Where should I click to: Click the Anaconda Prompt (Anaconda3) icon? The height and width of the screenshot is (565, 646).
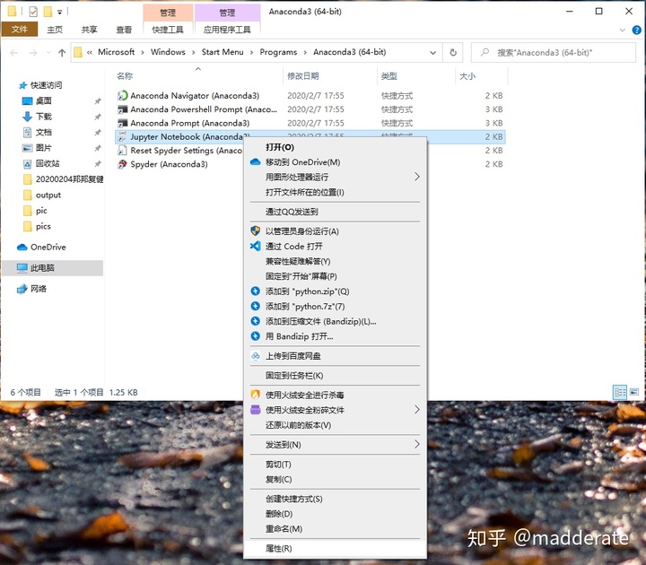122,123
